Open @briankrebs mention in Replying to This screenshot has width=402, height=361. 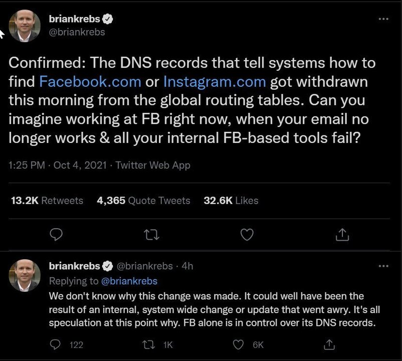coord(130,281)
